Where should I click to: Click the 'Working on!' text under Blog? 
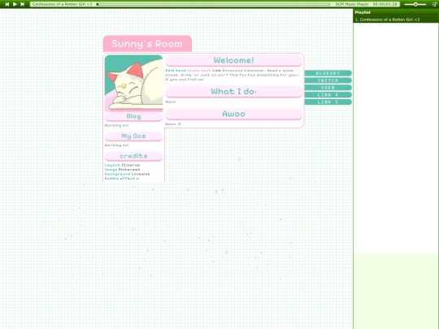coord(116,126)
